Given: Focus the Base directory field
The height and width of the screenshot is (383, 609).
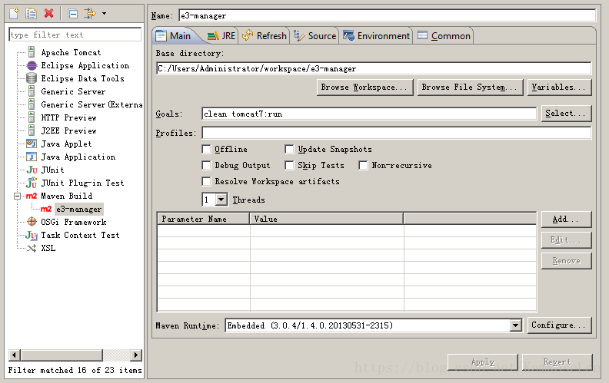Looking at the screenshot, I should pyautogui.click(x=374, y=68).
